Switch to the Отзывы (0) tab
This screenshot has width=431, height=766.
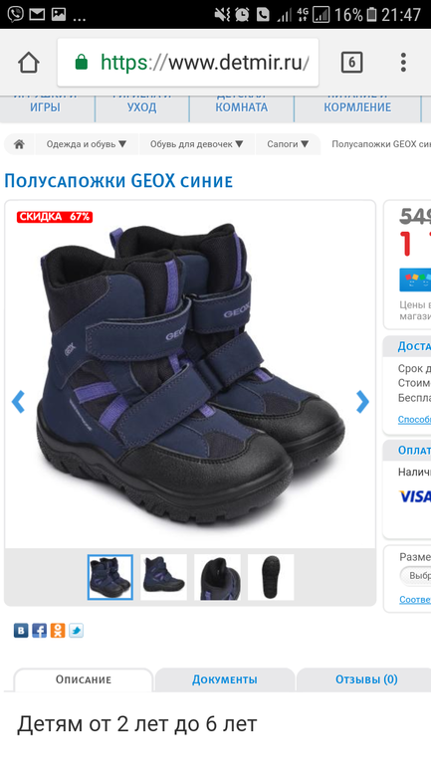(366, 679)
